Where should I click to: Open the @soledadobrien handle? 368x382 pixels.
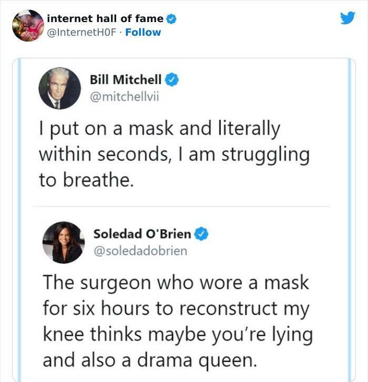(140, 251)
